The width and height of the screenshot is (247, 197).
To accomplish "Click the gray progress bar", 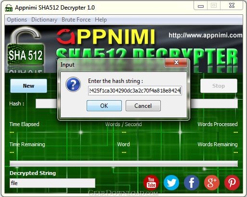I will point(124,164).
